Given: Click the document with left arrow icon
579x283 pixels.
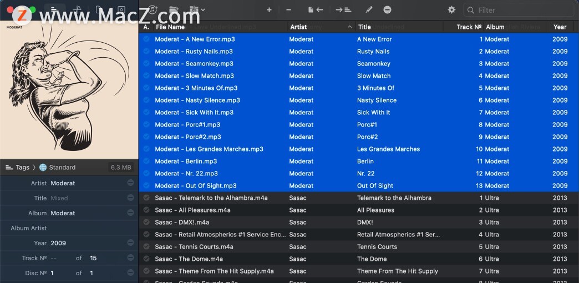Looking at the screenshot, I should pos(316,10).
